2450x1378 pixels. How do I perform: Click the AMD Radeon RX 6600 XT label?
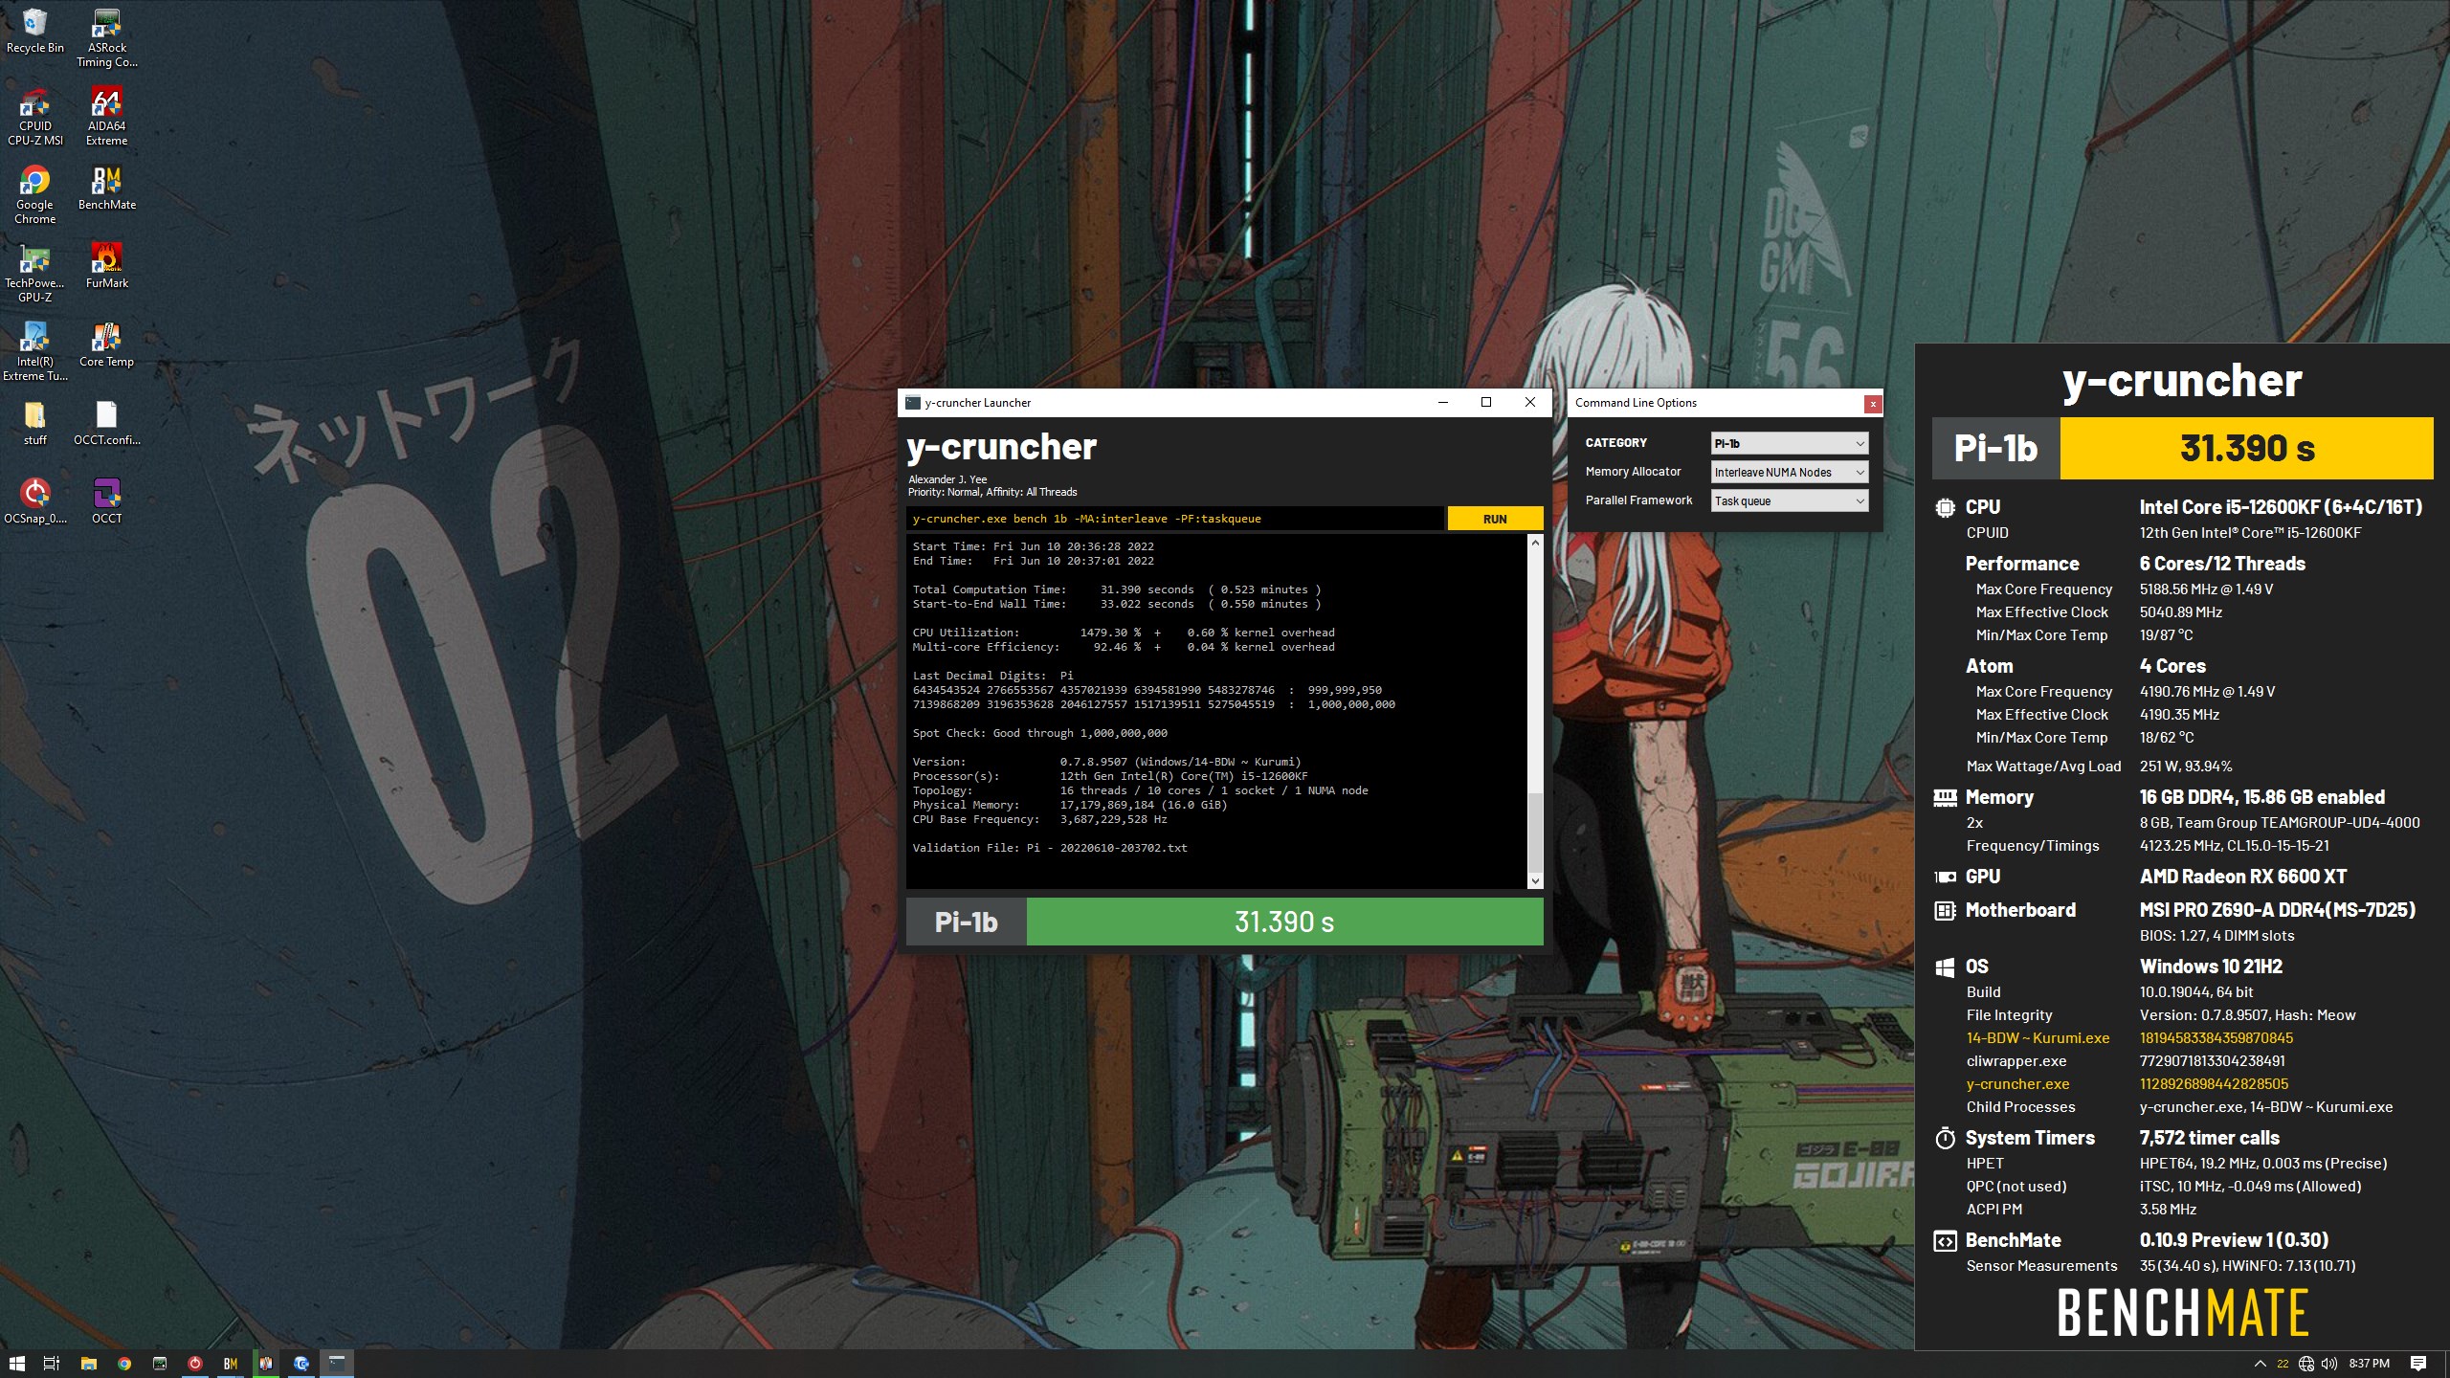pos(2243,877)
